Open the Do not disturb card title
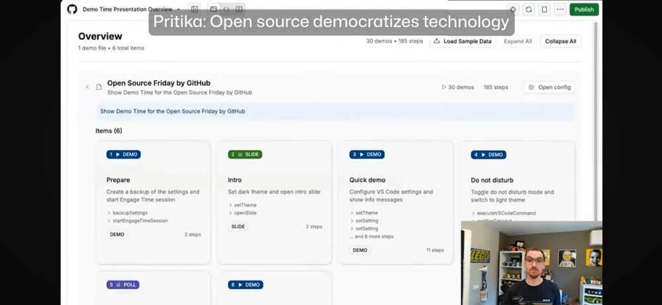This screenshot has width=662, height=305. click(x=493, y=180)
